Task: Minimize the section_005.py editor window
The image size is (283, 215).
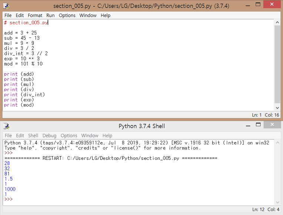Action: pyautogui.click(x=248, y=6)
